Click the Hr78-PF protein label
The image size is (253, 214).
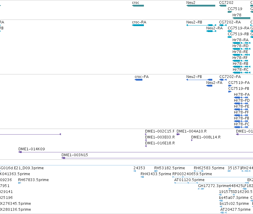pos(241,112)
